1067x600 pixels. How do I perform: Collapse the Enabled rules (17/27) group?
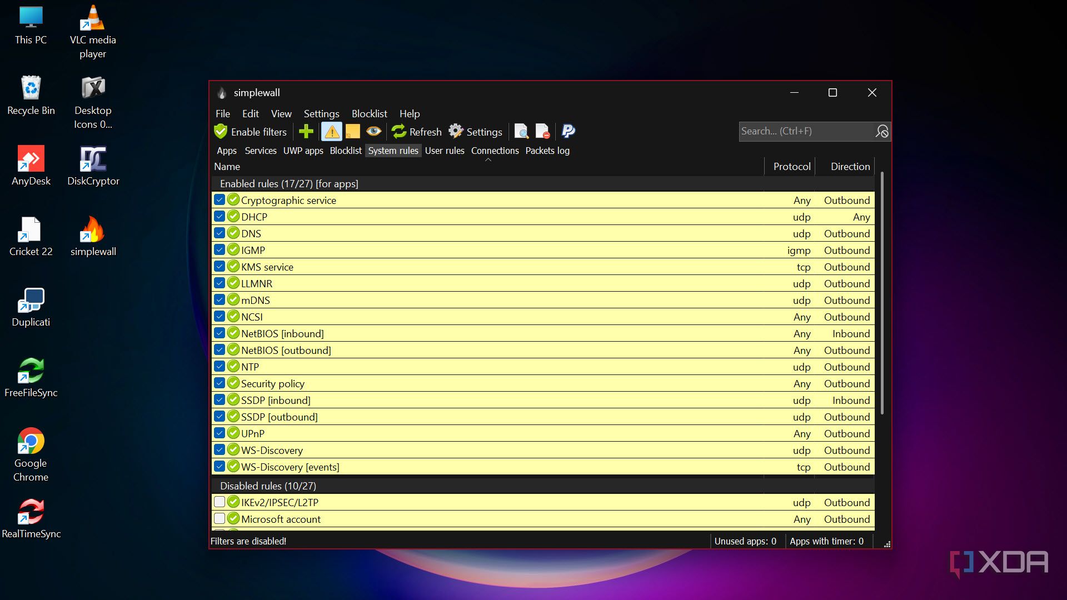tap(289, 183)
